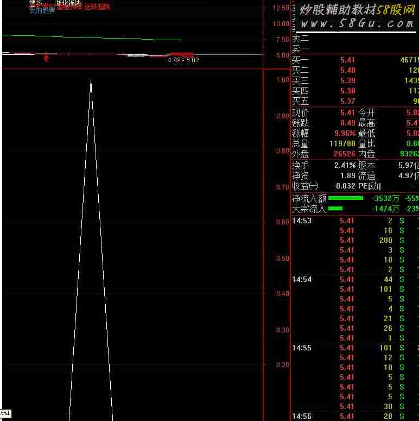This screenshot has width=419, height=421.
Task: Click the 12.50 price axis label
Action: click(281, 8)
